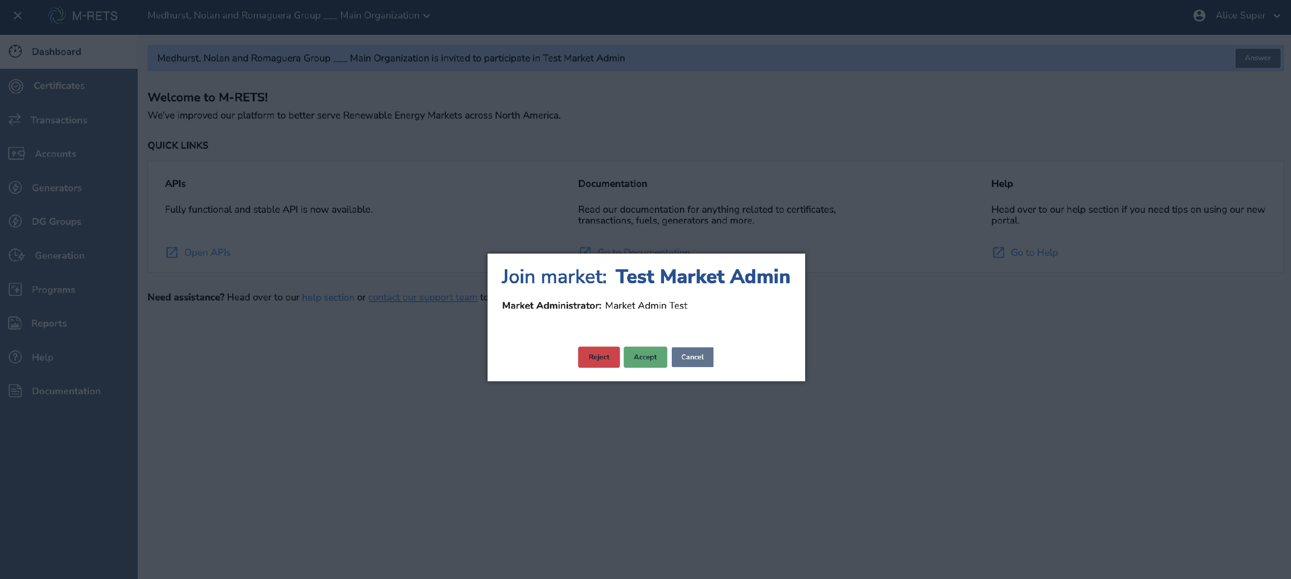Image resolution: width=1291 pixels, height=579 pixels.
Task: Click the Answer invitation button
Action: point(1257,58)
